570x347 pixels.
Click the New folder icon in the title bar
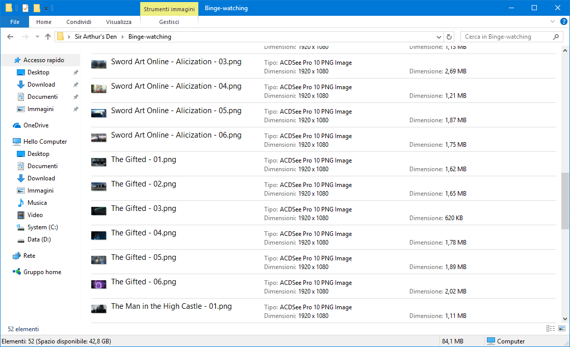pyautogui.click(x=37, y=8)
